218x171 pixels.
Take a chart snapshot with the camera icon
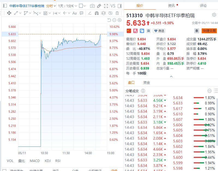coord(92,6)
